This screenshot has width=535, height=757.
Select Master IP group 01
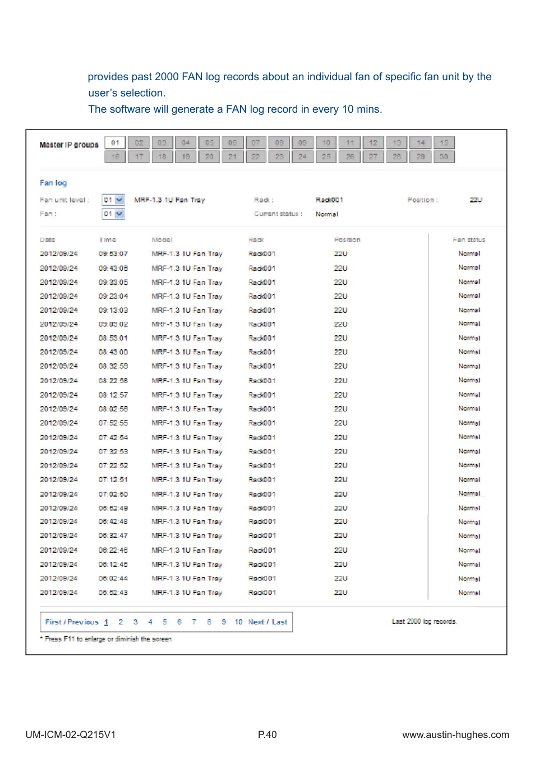pyautogui.click(x=115, y=143)
